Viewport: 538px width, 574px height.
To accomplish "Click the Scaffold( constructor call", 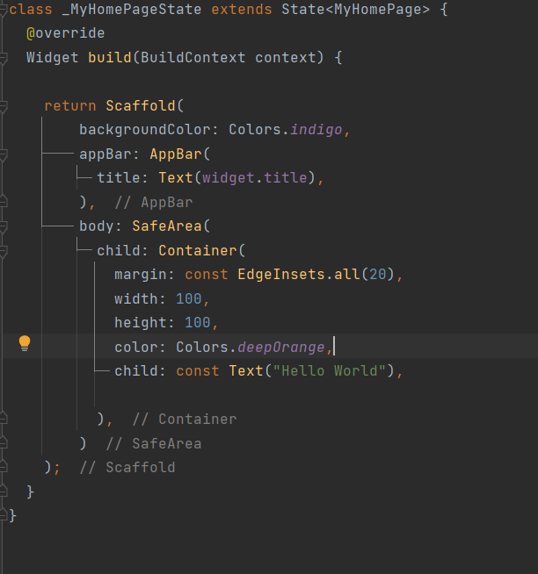I will (x=144, y=106).
